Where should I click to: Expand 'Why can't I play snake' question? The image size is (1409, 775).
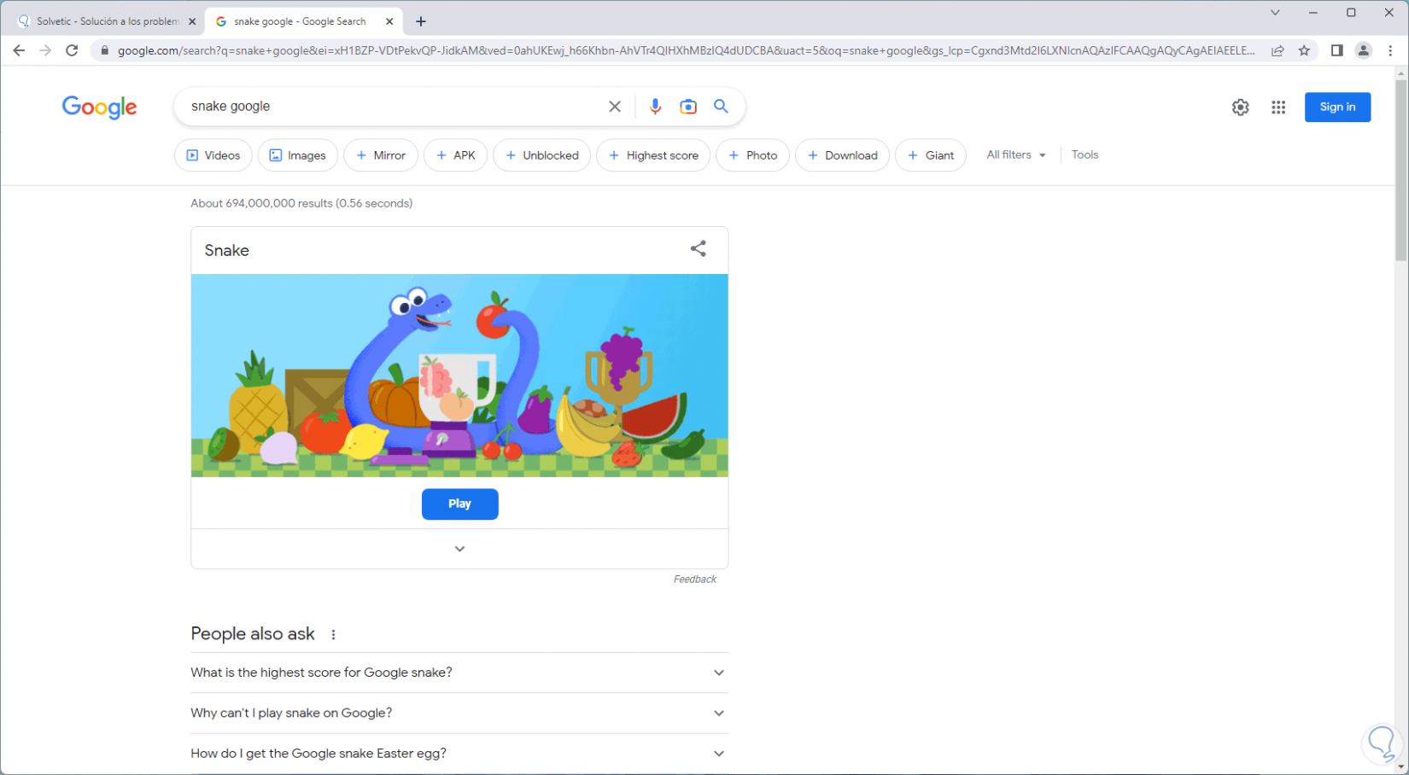[x=459, y=713]
